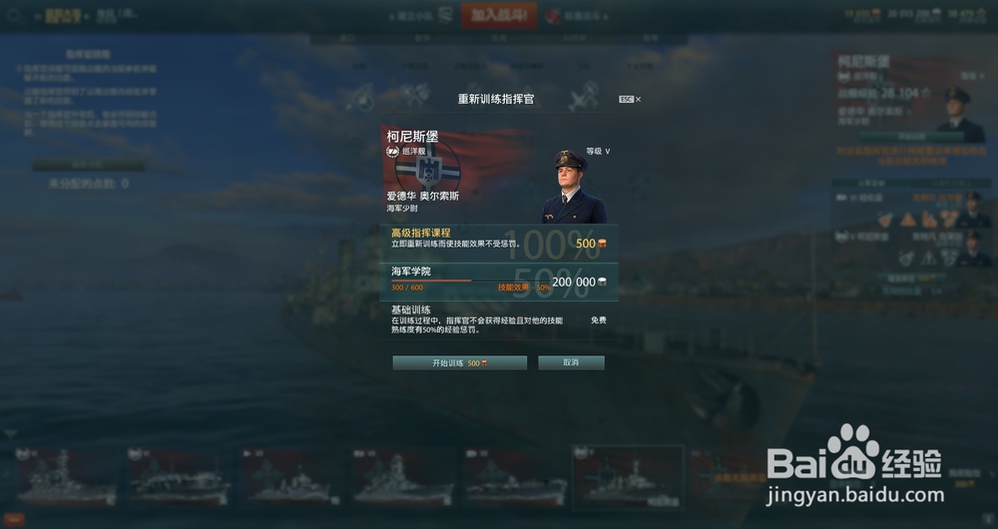Click the commander portrait in right panel
The height and width of the screenshot is (529, 998).
960,115
